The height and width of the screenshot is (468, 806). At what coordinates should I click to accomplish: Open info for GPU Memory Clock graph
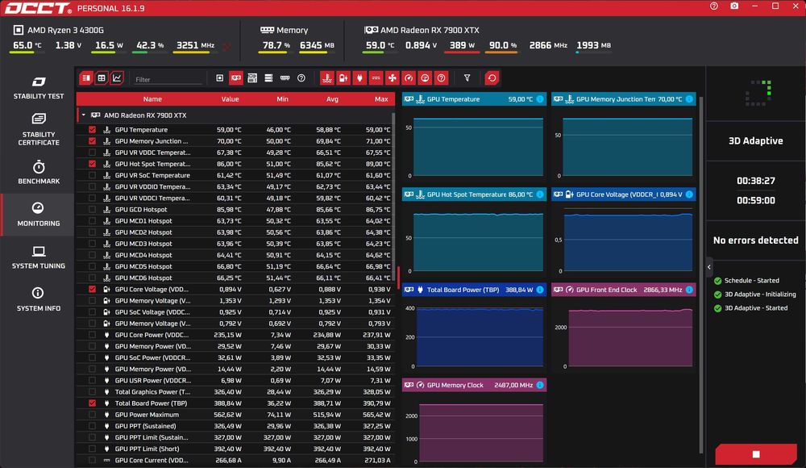540,385
